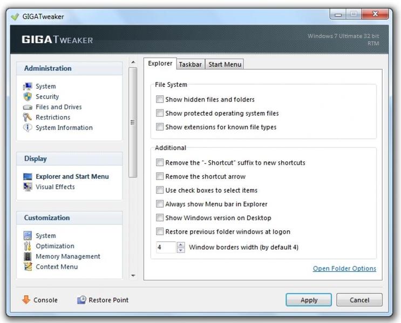Close the GIGATweaker window

pyautogui.click(x=375, y=14)
